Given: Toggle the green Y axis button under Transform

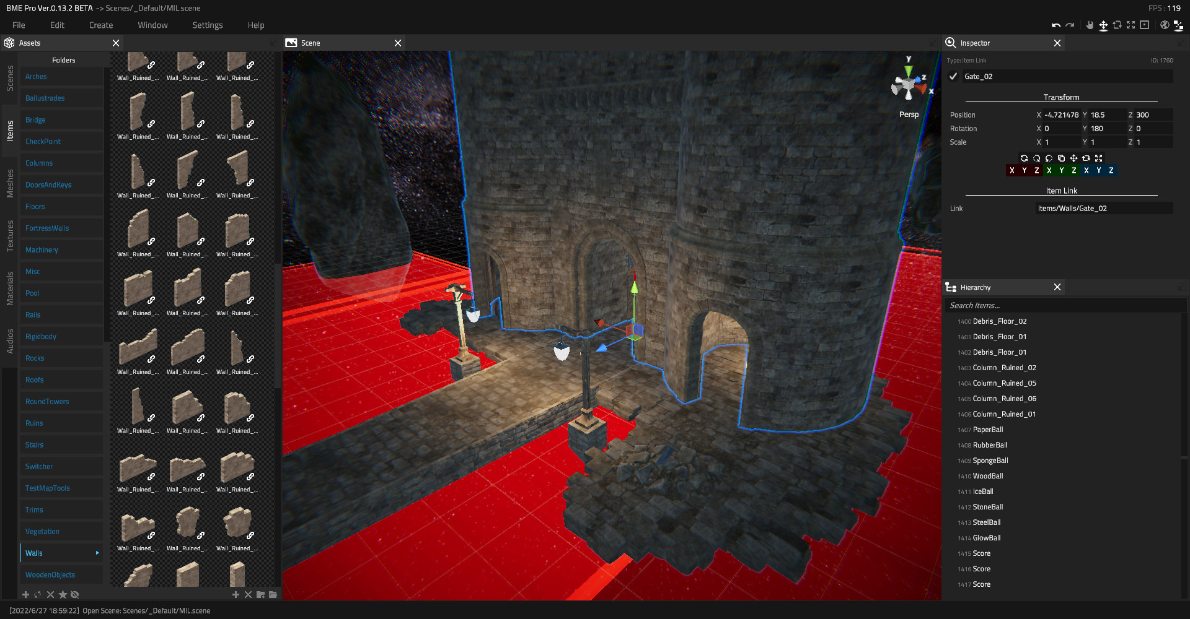Looking at the screenshot, I should click(1062, 170).
